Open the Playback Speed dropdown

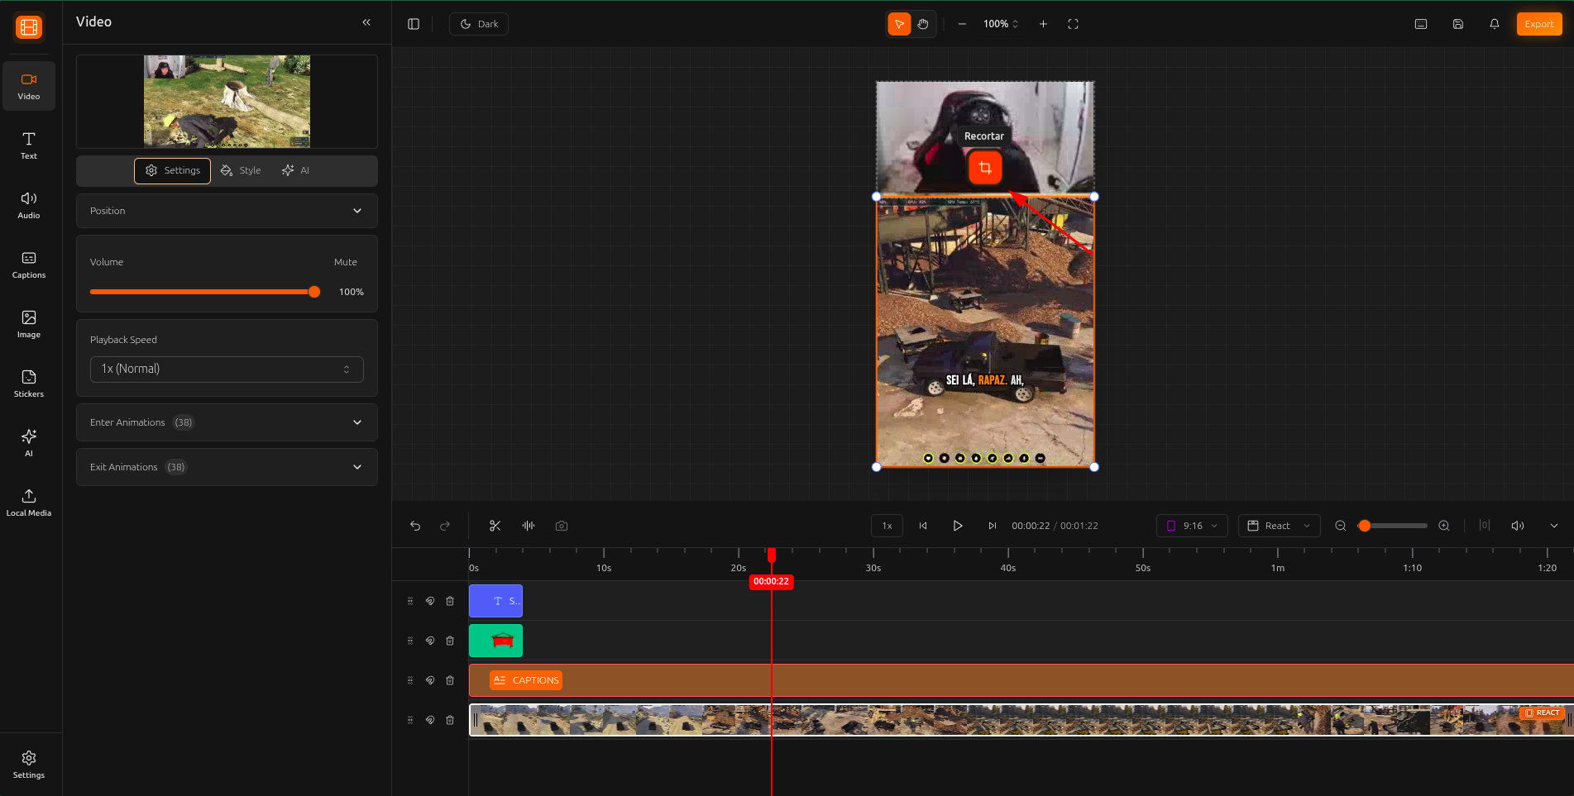click(x=227, y=369)
